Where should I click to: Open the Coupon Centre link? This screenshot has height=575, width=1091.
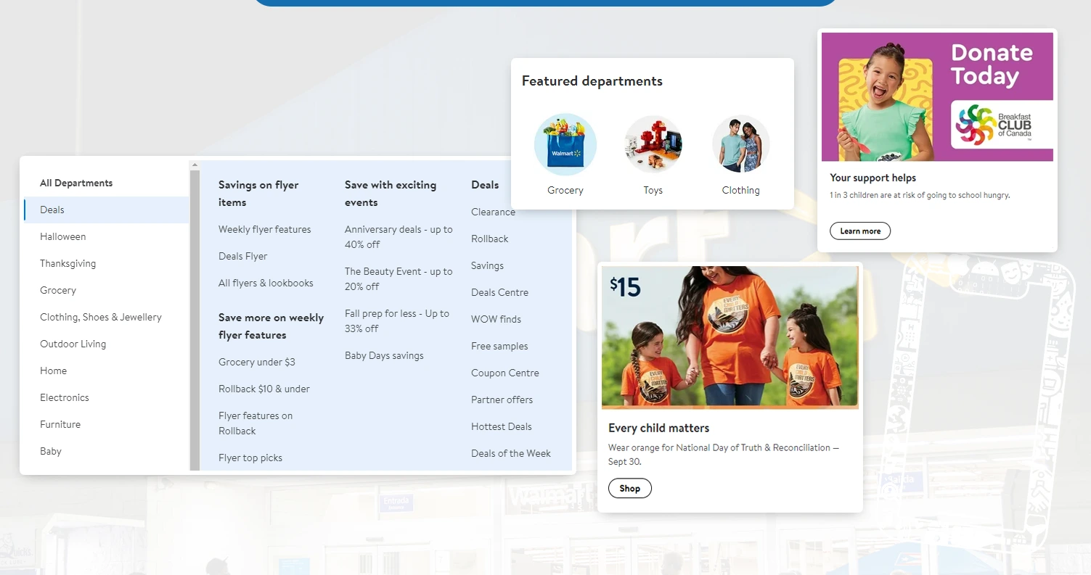coord(504,373)
